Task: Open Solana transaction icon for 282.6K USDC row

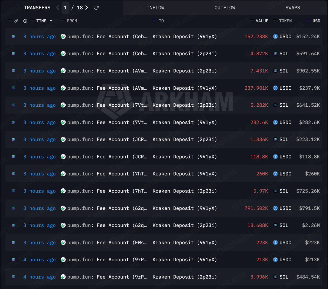Action: [x=13, y=122]
